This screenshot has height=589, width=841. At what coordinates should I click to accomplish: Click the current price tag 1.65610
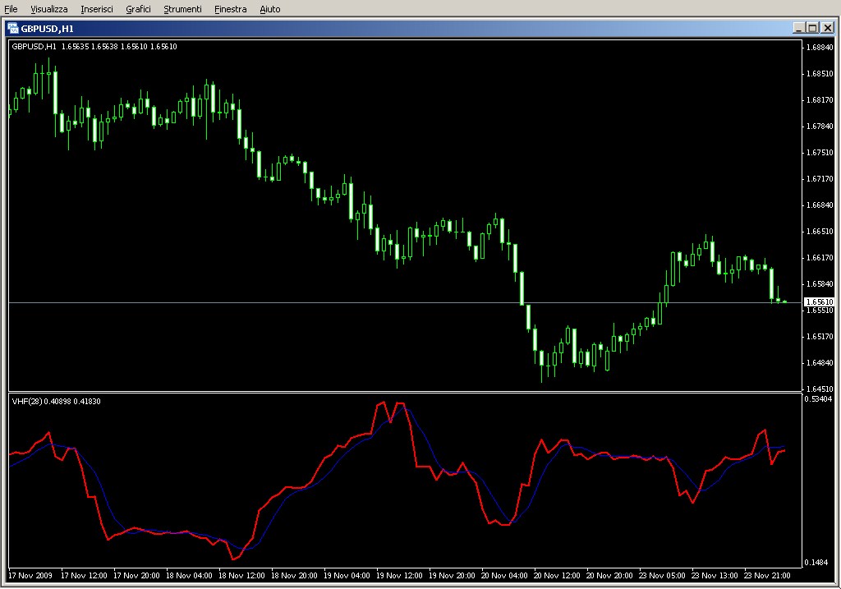819,302
